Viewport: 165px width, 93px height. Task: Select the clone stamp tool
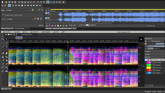pos(3,57)
